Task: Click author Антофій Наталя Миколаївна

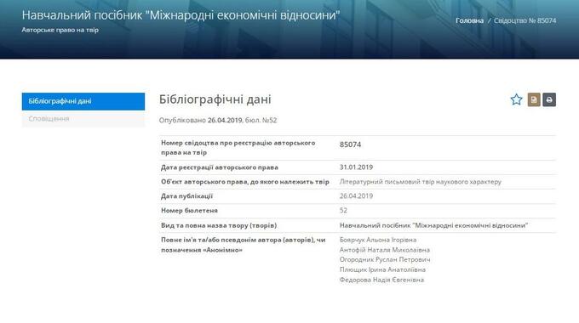Action: [384, 250]
